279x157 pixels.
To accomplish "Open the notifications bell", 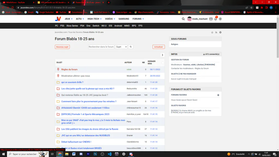I will click(216, 19).
